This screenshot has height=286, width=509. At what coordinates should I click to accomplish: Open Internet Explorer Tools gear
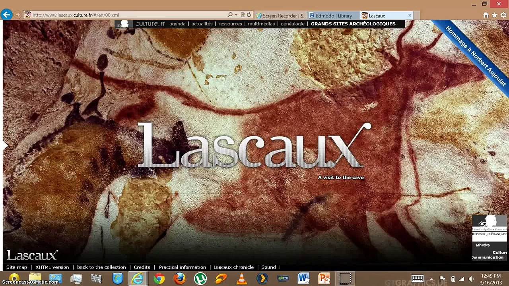pos(504,15)
